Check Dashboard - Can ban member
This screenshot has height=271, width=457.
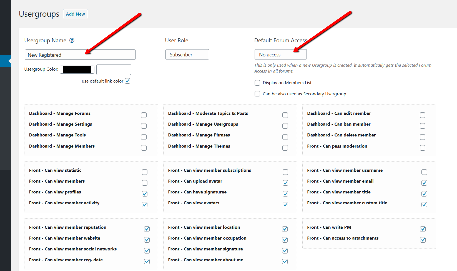click(x=423, y=126)
